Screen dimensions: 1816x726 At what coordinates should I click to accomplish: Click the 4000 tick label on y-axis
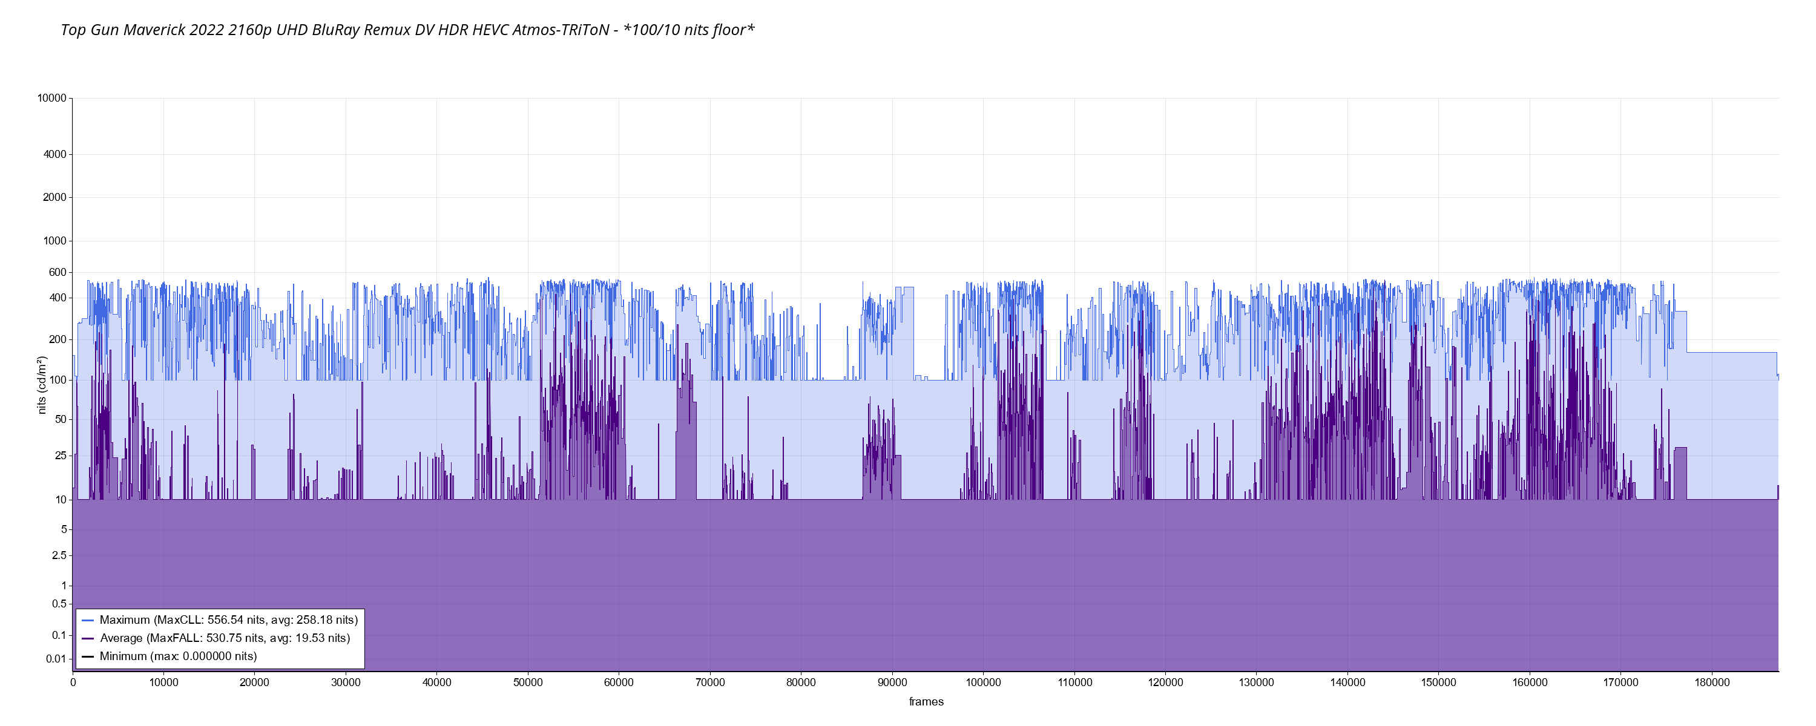coord(54,154)
